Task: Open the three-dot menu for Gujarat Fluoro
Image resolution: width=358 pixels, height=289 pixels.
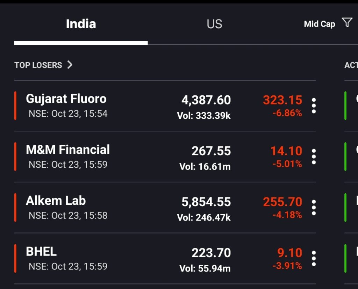Action: point(314,106)
